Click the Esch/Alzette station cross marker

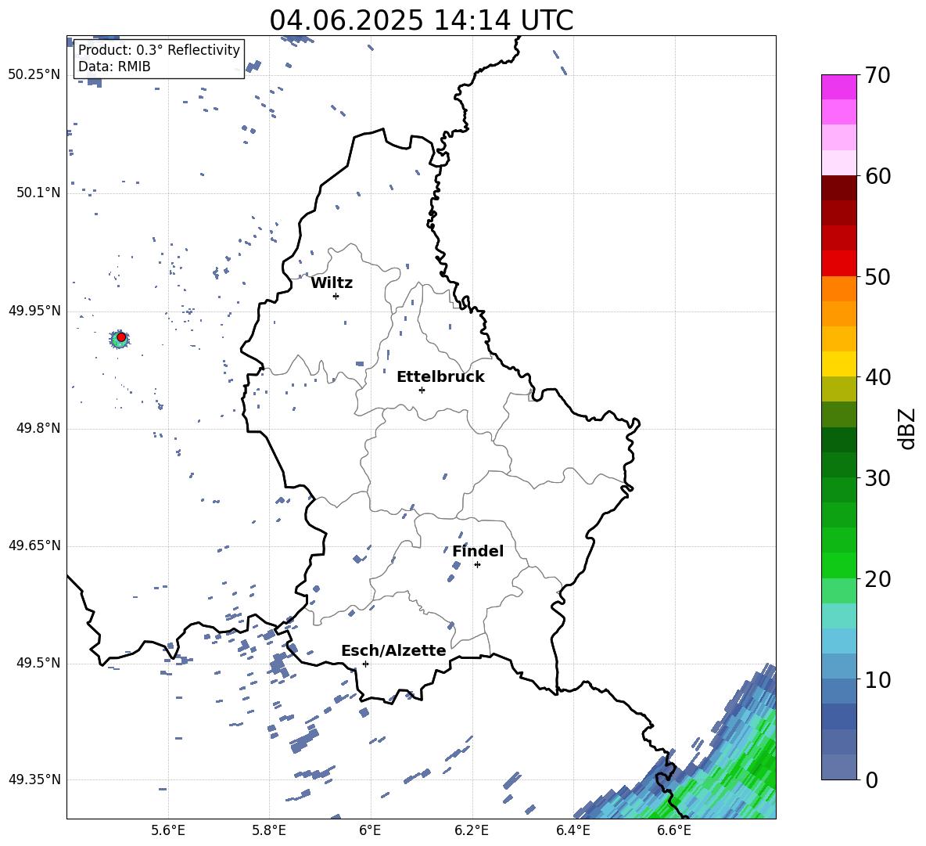point(365,664)
